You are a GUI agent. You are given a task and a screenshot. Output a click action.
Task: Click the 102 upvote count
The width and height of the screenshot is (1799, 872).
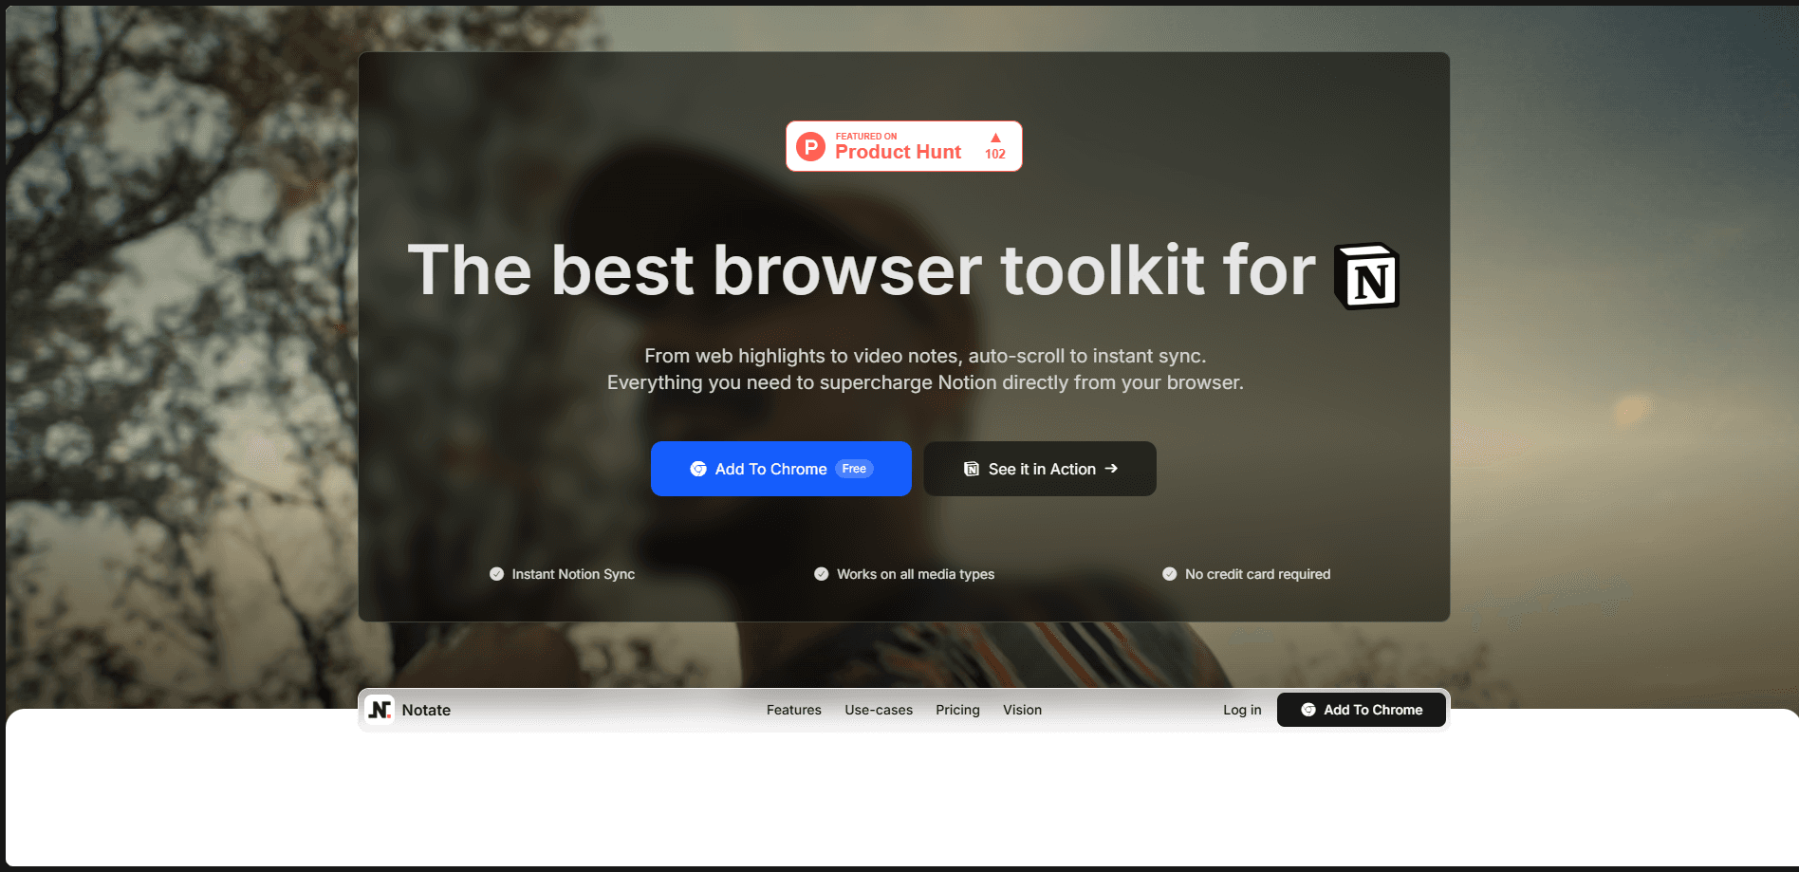click(x=995, y=154)
